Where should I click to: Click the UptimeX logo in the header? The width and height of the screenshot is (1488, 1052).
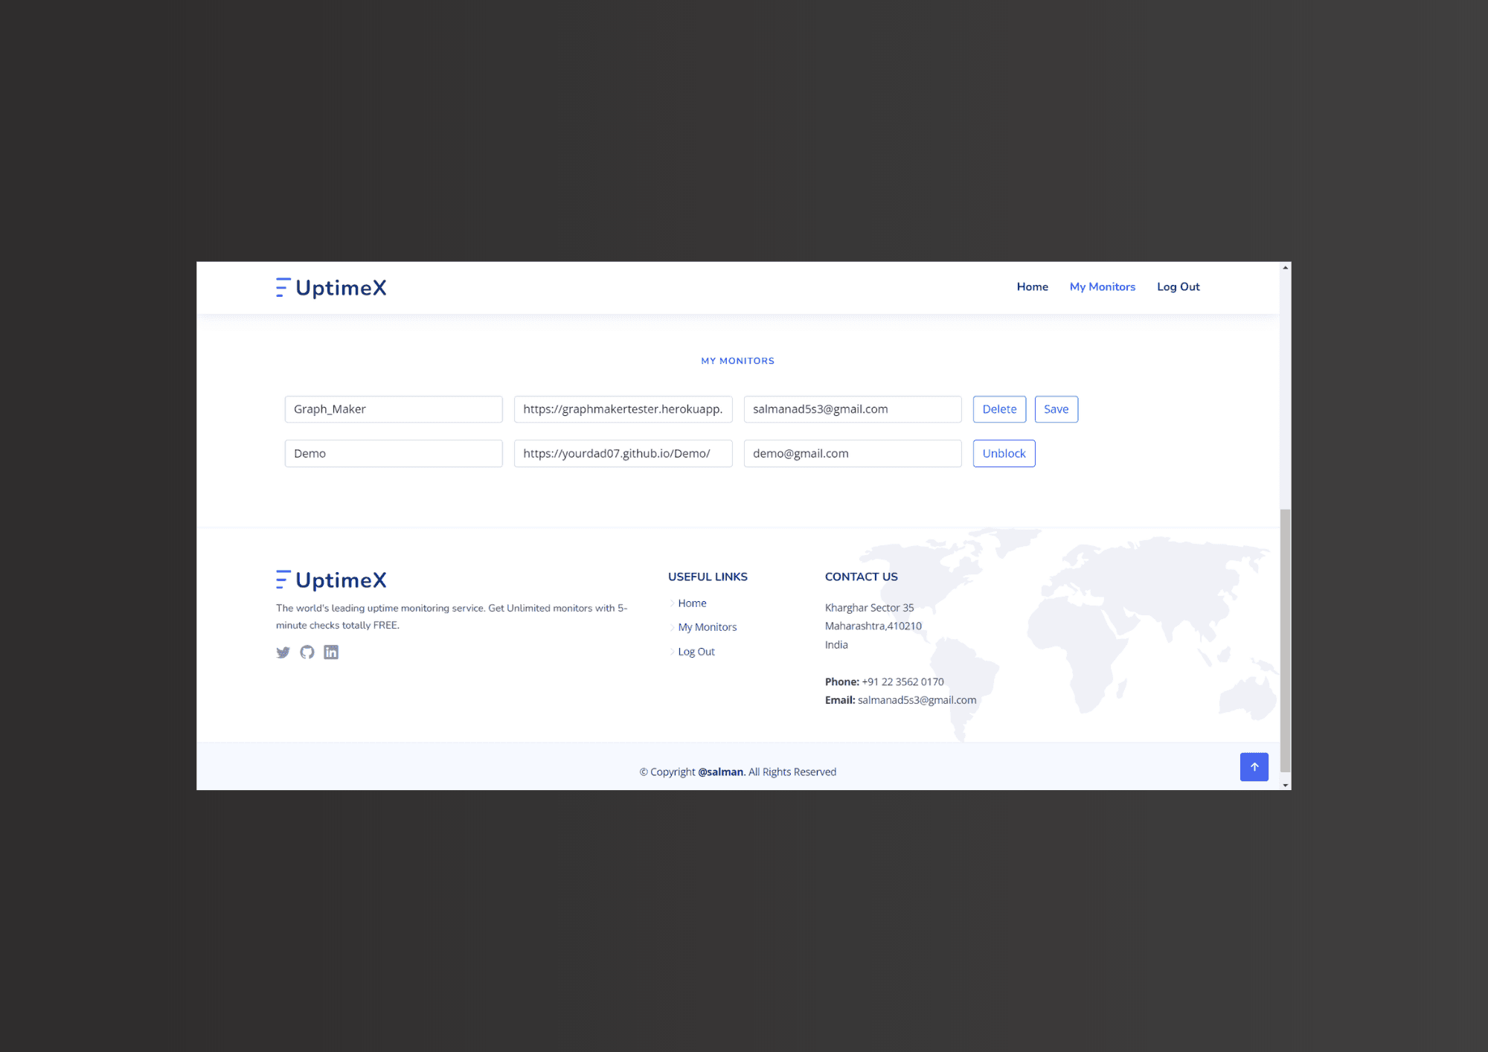pos(330,287)
